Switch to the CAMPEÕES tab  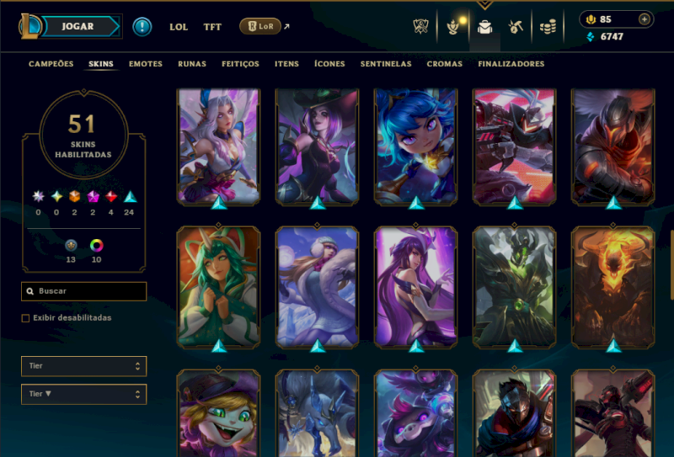tap(51, 64)
